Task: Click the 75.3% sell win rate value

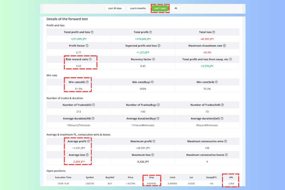Action: coord(207,89)
